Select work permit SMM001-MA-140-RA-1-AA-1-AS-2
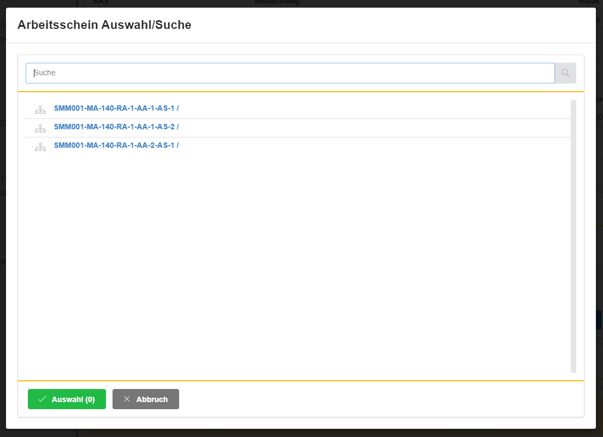Viewport: 603px width, 437px height. tap(116, 127)
